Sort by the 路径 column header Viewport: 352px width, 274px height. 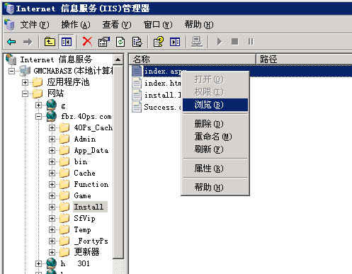304,59
